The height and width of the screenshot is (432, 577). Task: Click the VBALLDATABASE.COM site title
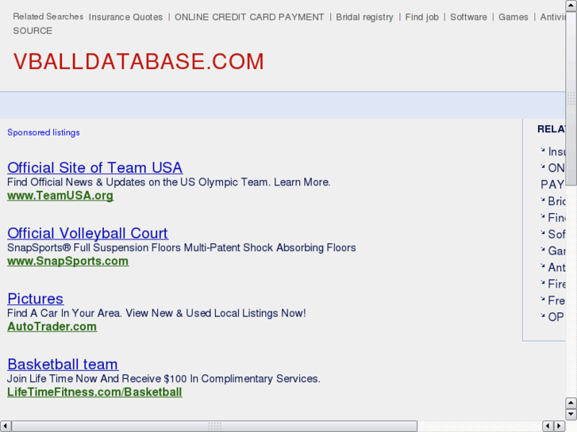tap(139, 61)
